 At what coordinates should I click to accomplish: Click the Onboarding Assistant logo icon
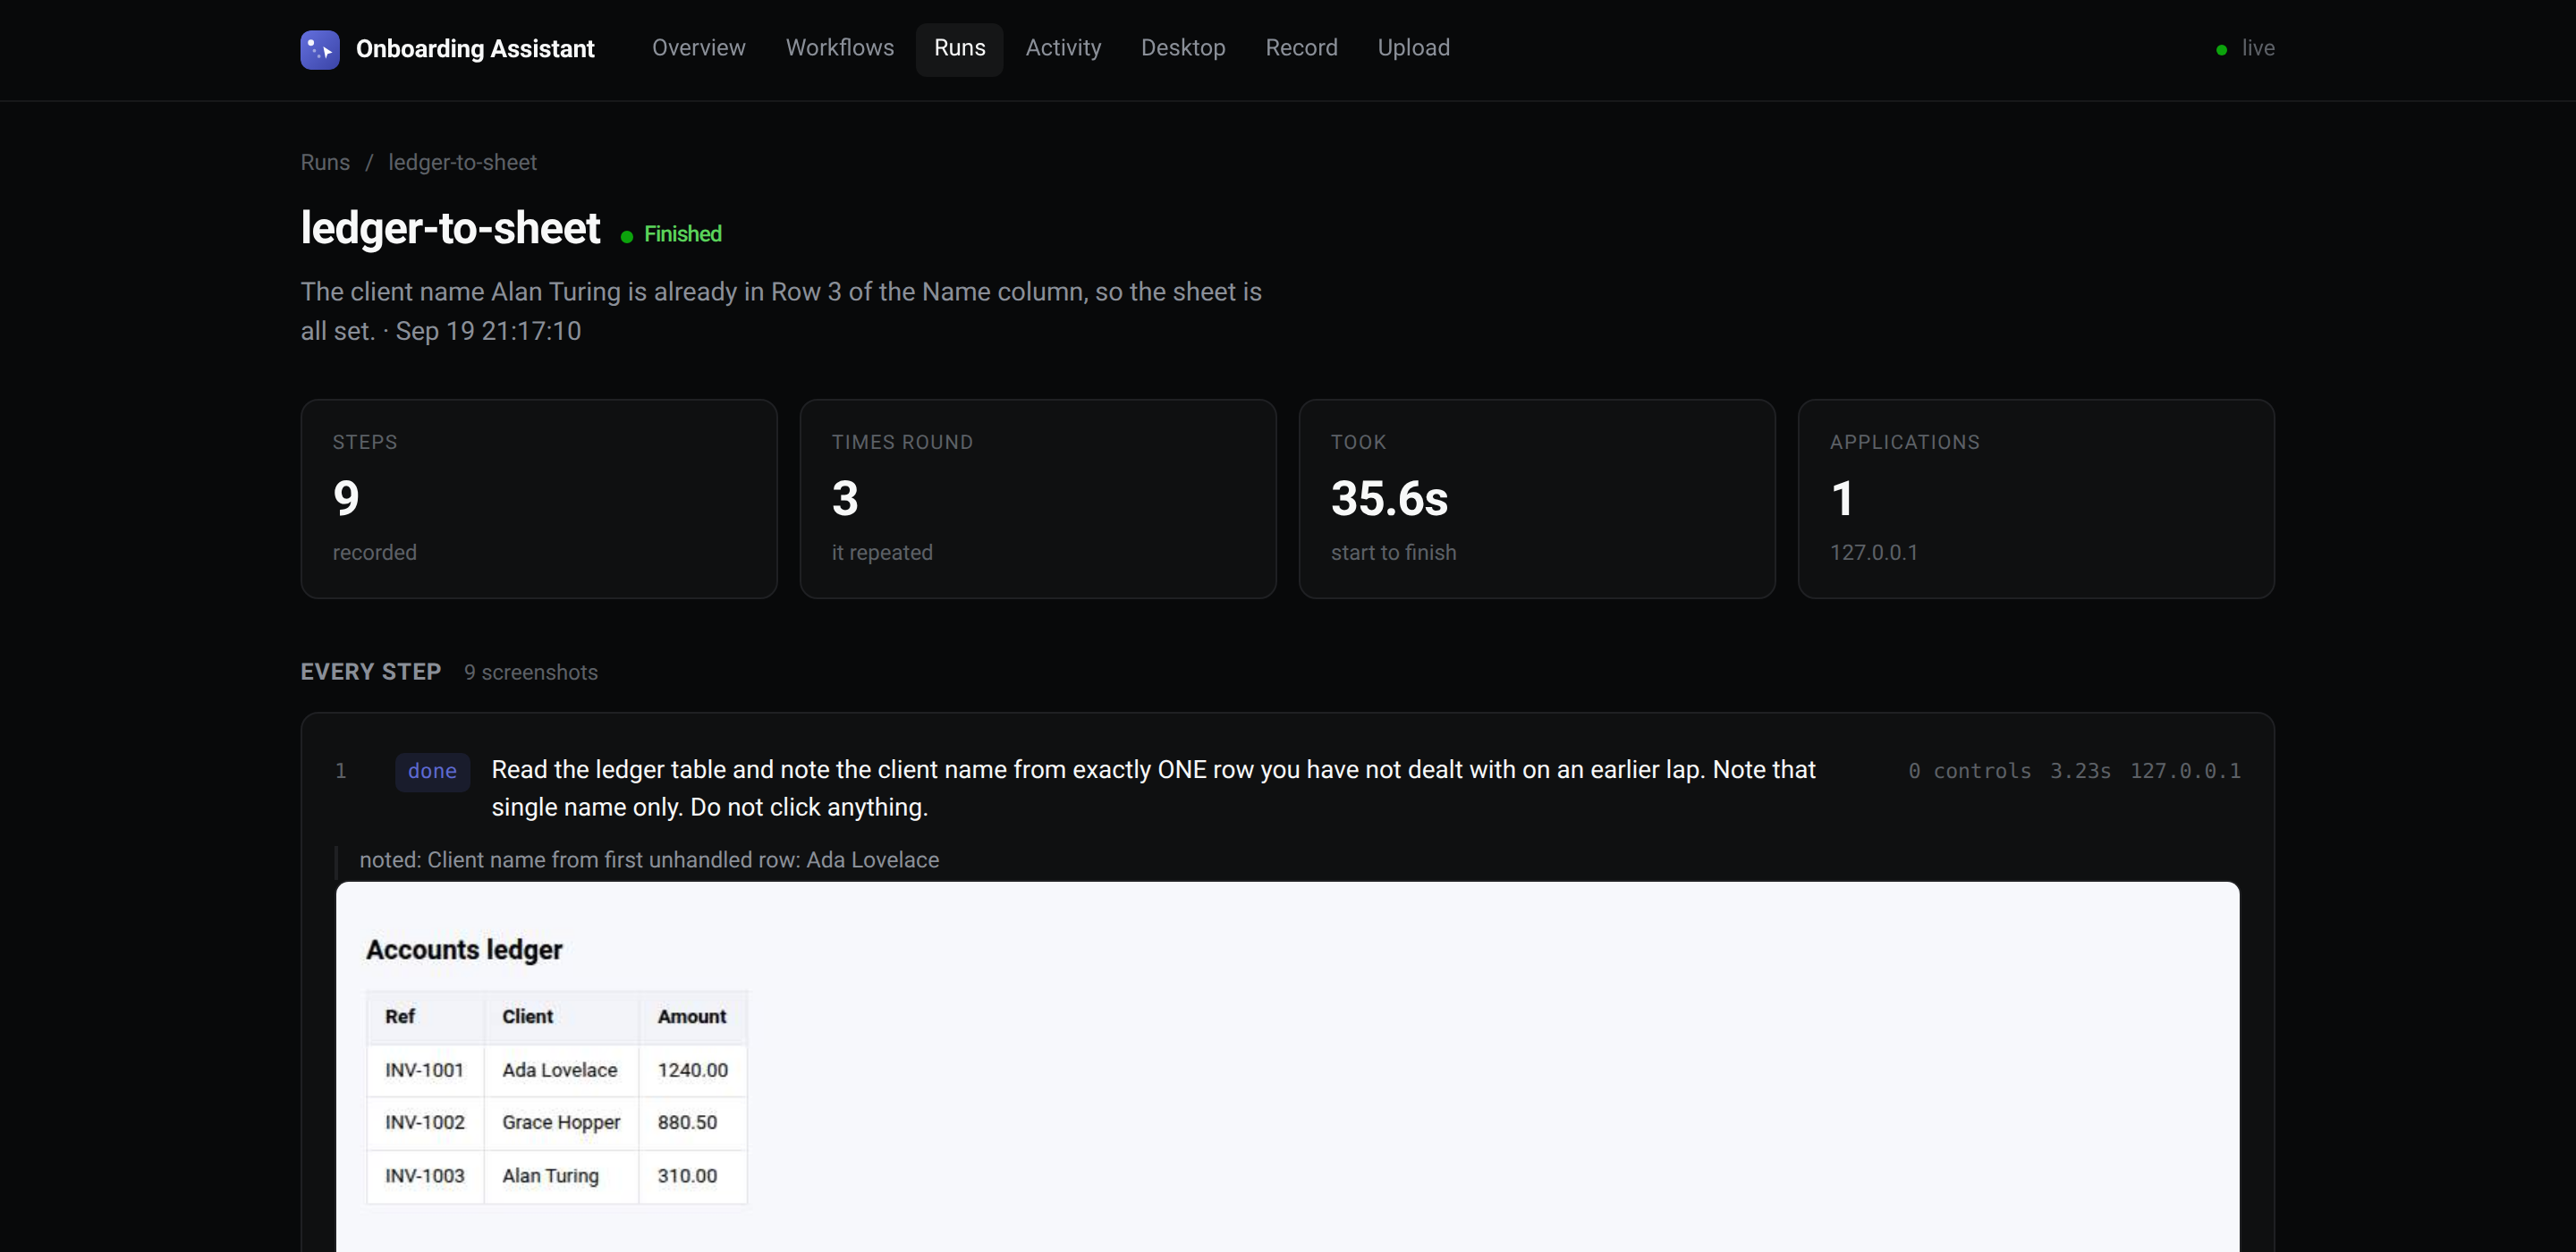[x=320, y=49]
